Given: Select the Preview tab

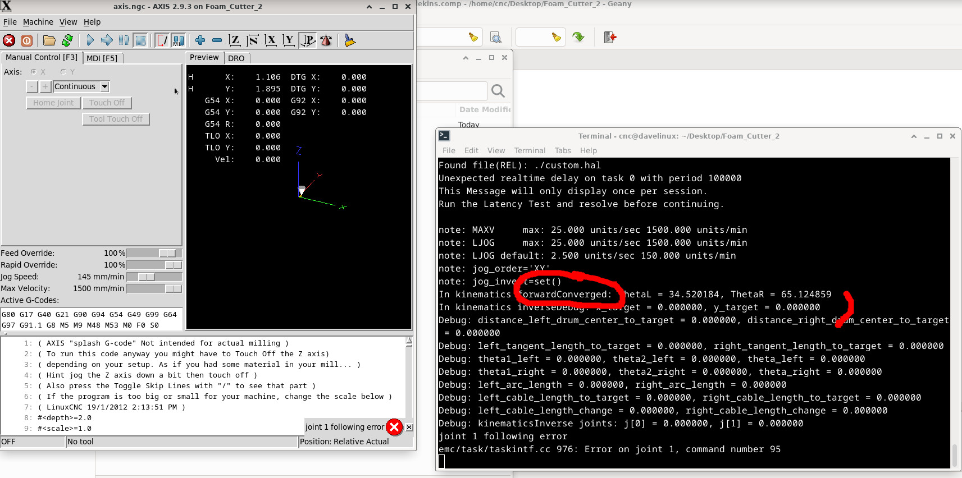Looking at the screenshot, I should click(x=204, y=57).
